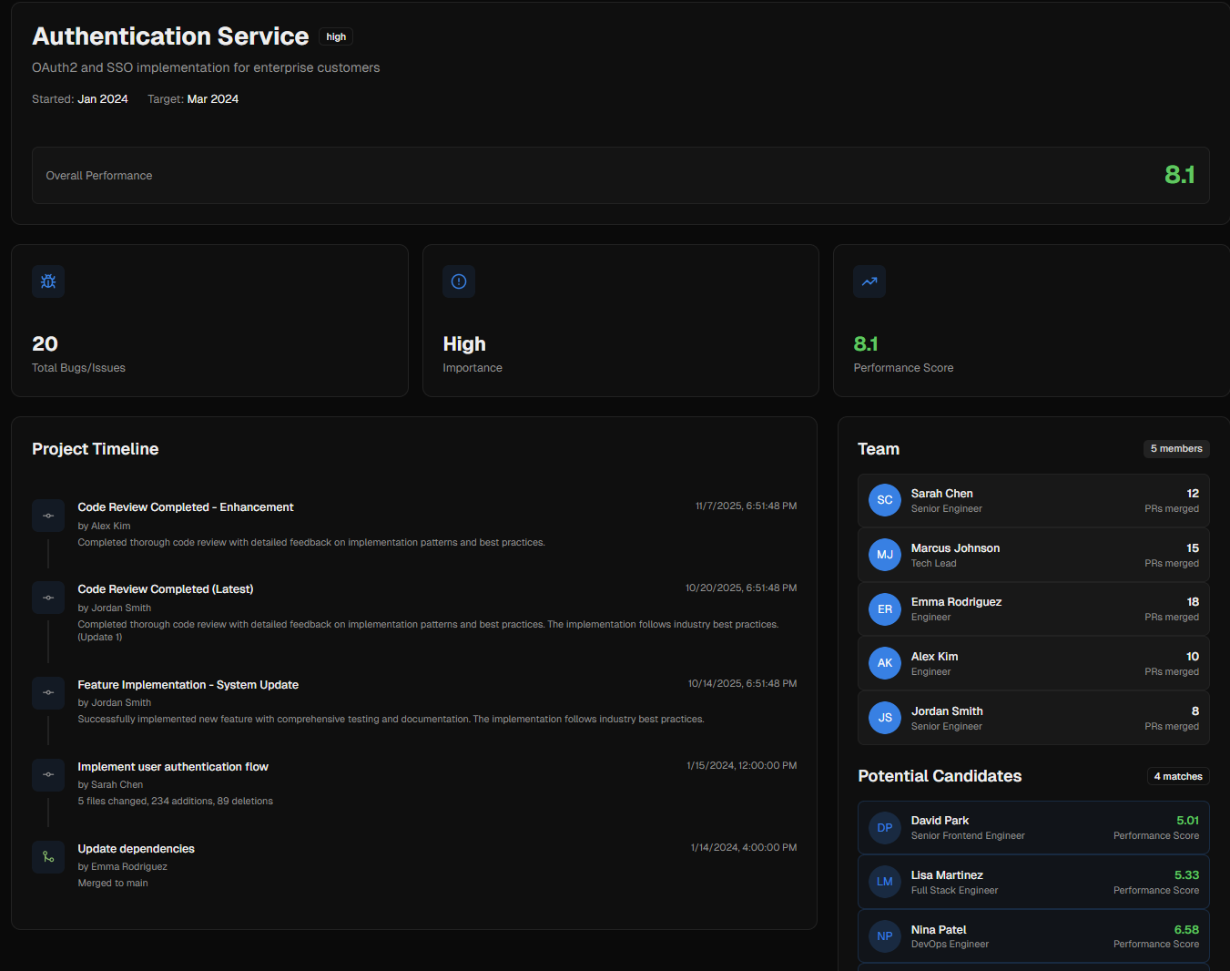Viewport: 1230px width, 971px height.
Task: Click Alex Kim's AK avatar
Action: click(885, 663)
